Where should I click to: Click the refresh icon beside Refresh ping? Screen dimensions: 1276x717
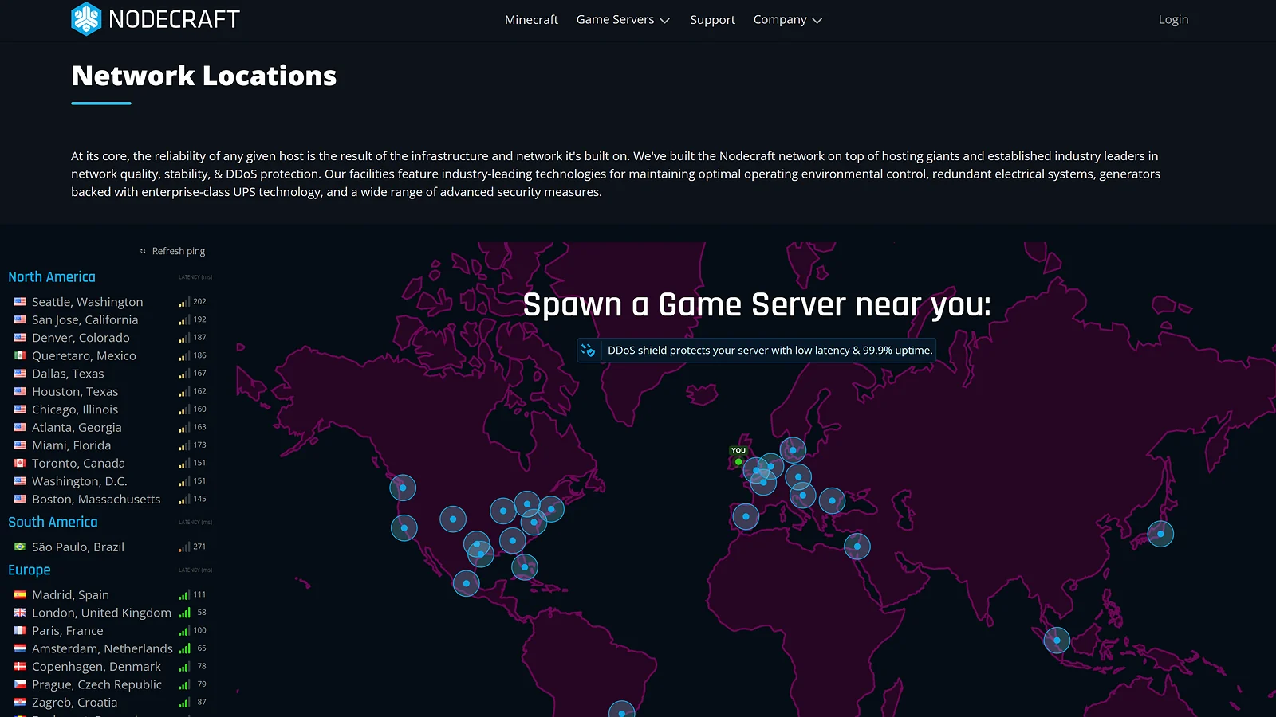point(143,251)
